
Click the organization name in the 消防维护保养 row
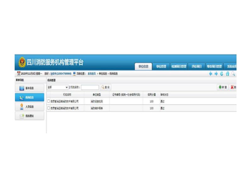(65, 108)
